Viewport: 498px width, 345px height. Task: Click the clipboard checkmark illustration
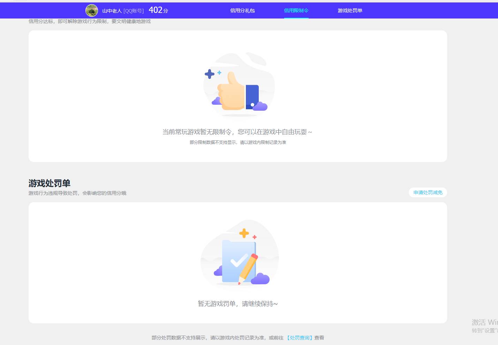(x=238, y=260)
